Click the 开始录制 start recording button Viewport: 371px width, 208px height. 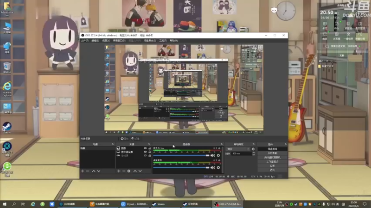[x=272, y=153]
